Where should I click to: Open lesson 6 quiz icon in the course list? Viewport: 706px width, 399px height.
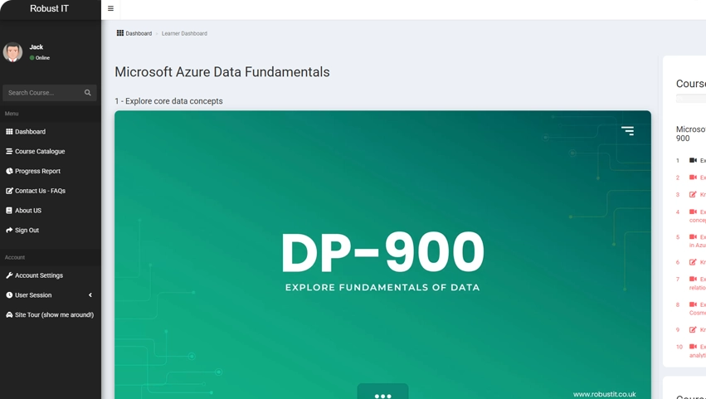pos(693,262)
